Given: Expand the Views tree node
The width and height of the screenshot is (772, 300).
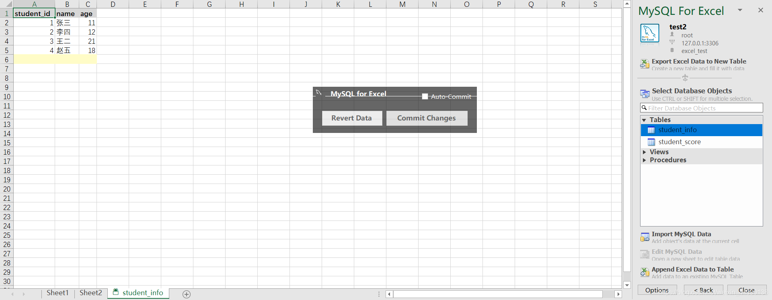Looking at the screenshot, I should click(645, 152).
